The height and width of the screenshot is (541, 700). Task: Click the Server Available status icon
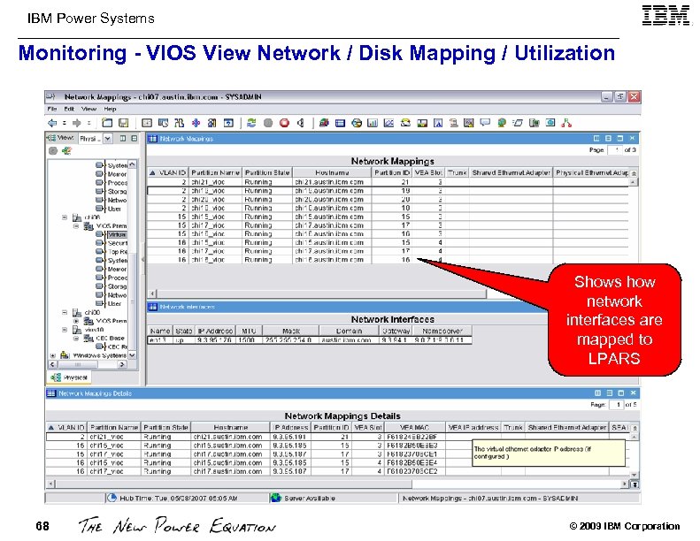pyautogui.click(x=276, y=498)
